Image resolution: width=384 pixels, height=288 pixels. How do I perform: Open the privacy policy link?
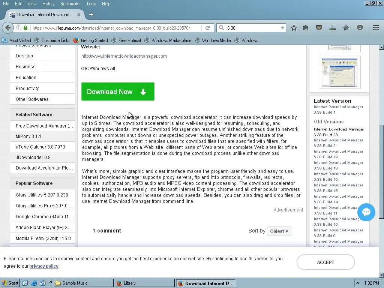point(44,266)
